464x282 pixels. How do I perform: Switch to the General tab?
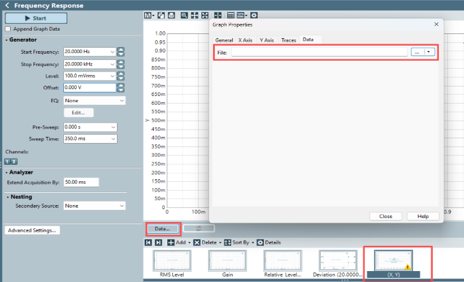224,40
